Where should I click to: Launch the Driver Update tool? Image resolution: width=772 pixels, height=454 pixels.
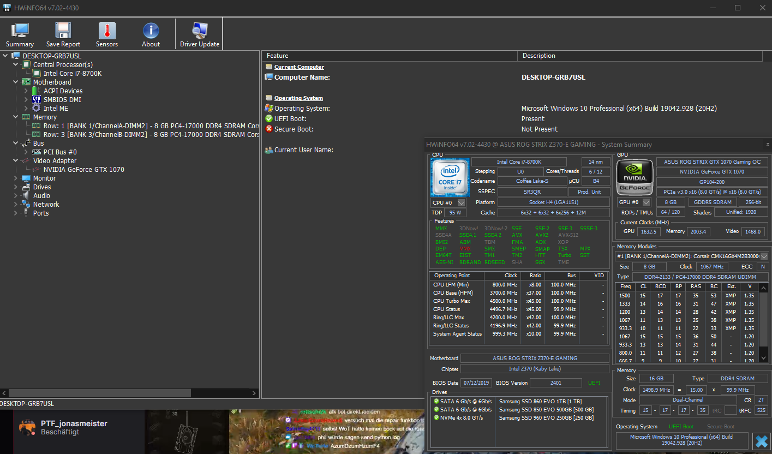click(200, 35)
